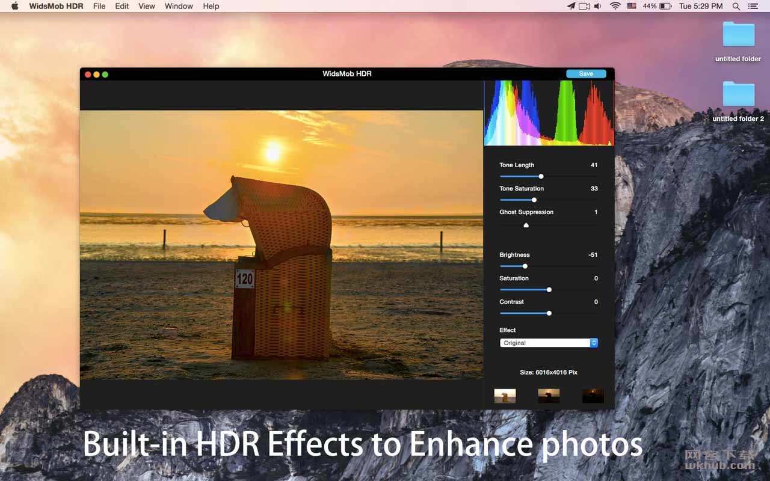The width and height of the screenshot is (770, 481).
Task: Open the File menu
Action: [x=99, y=6]
